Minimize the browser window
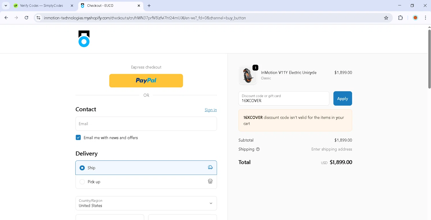431x220 pixels. point(399,5)
